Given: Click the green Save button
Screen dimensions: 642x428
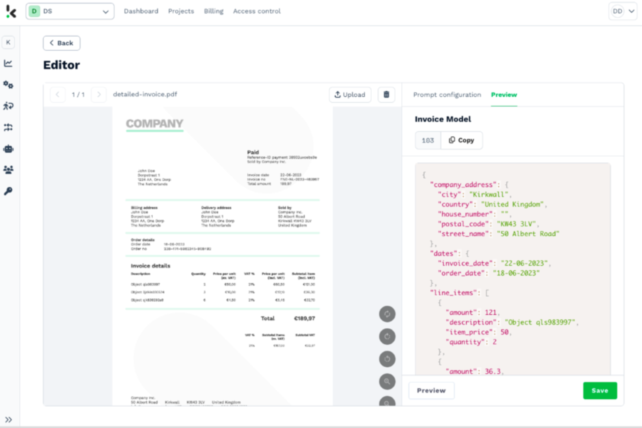Looking at the screenshot, I should (x=600, y=391).
